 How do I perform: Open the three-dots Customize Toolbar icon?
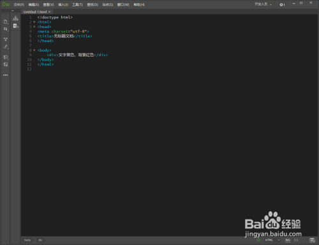tap(6, 75)
